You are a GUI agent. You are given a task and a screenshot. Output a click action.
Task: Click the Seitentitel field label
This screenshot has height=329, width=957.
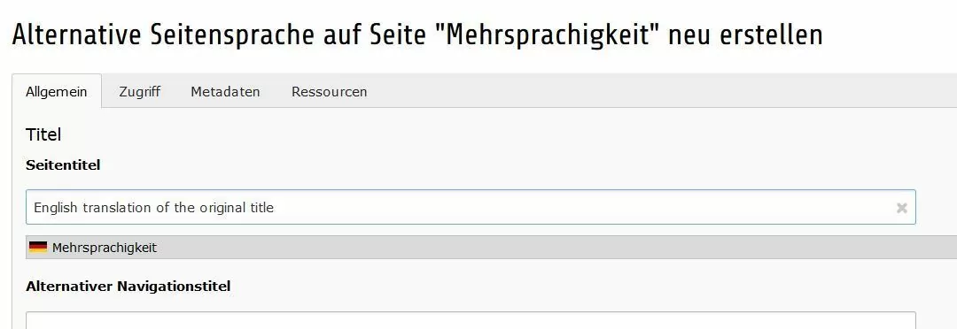coord(63,165)
